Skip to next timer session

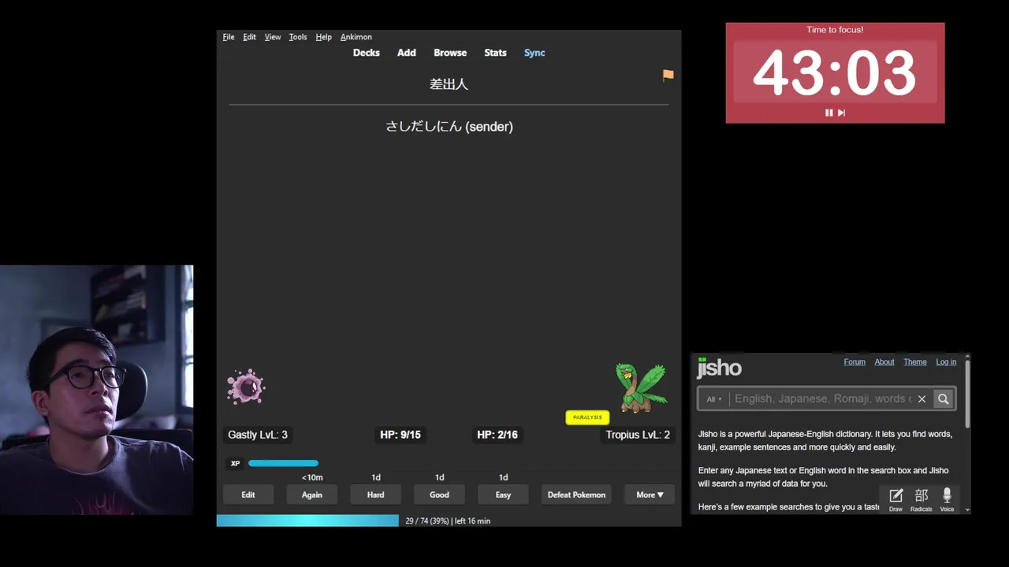coord(841,113)
